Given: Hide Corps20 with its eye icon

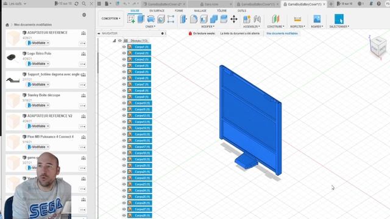Looking at the screenshot, I should [x=124, y=165].
